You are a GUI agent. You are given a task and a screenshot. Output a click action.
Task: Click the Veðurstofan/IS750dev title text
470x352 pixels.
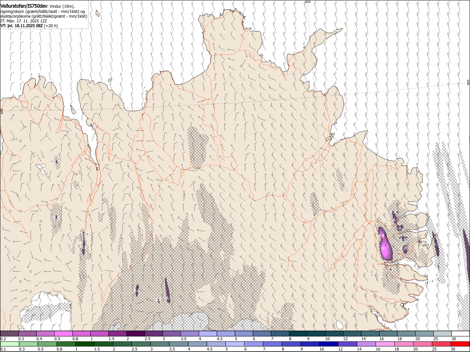[24, 6]
